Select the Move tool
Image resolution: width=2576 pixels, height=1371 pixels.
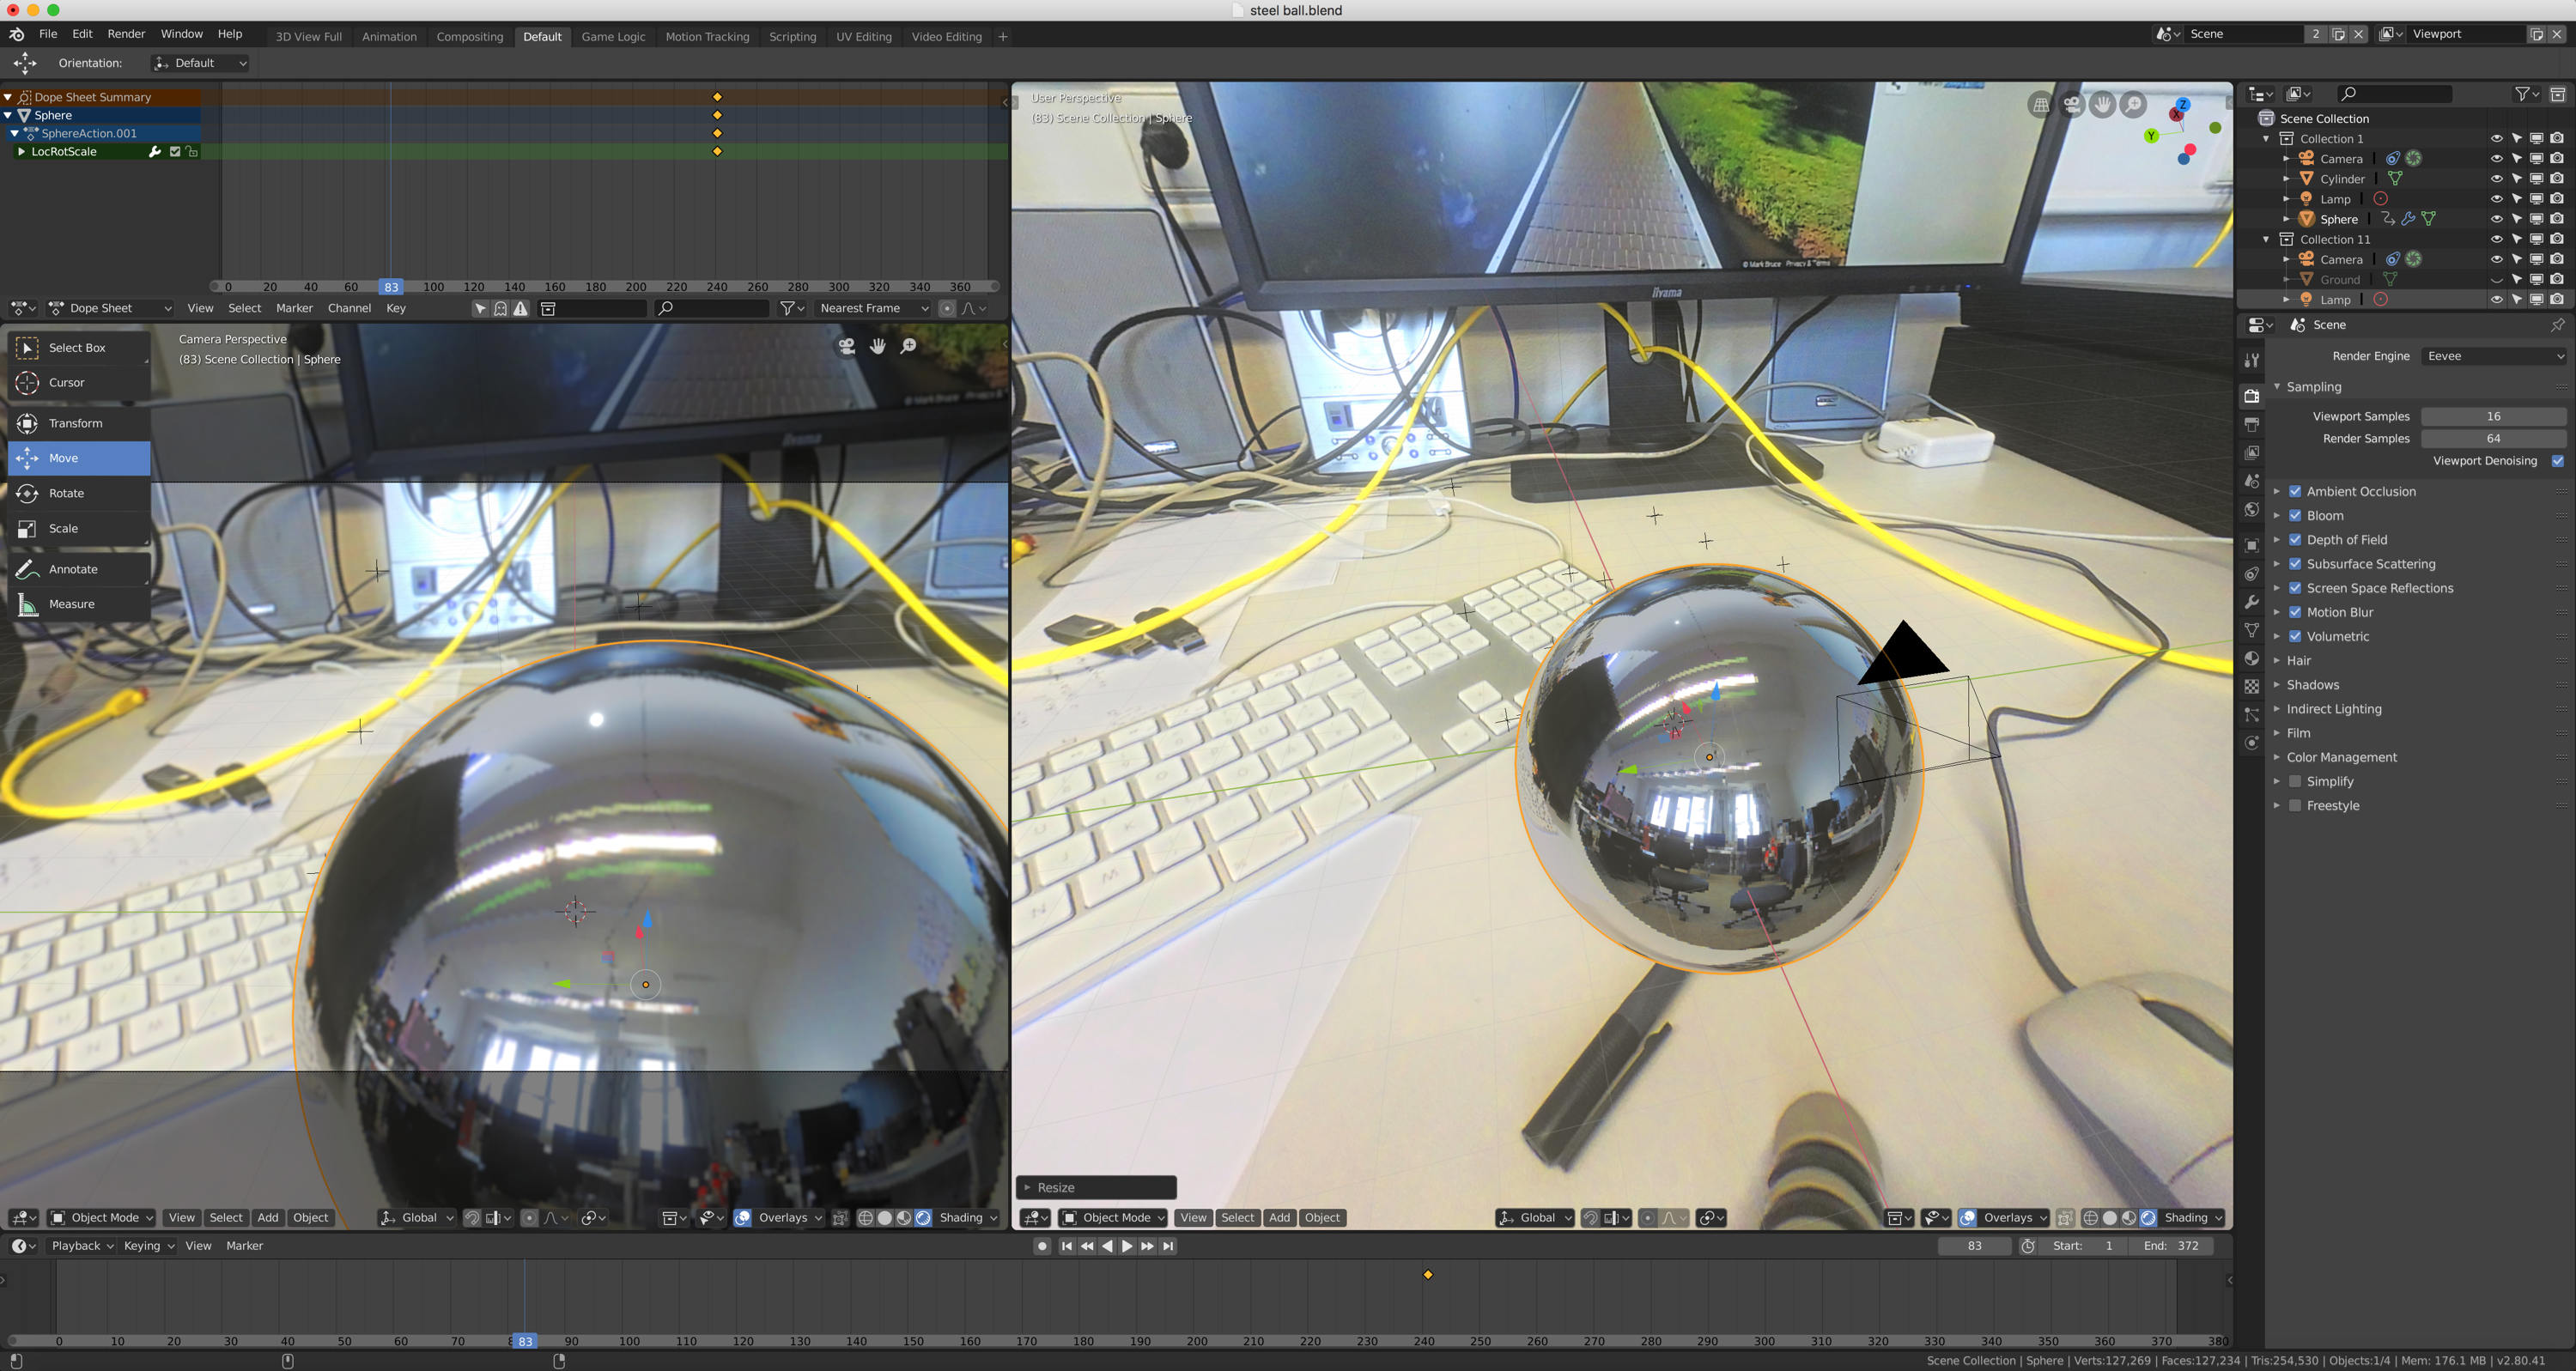pos(79,458)
